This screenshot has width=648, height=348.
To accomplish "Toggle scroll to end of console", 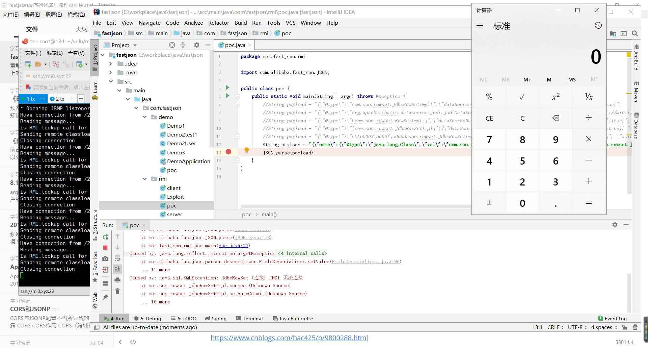I will tap(117, 269).
